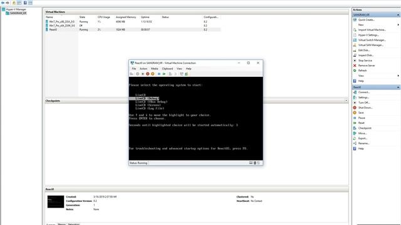Click Ctrl+Alt+Delete icon in VM Connection toolbar
The height and width of the screenshot is (225, 401).
[132, 74]
